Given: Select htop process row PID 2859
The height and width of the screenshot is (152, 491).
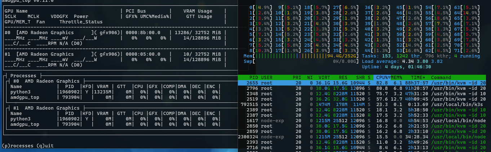Looking at the screenshot, I should 362,132.
